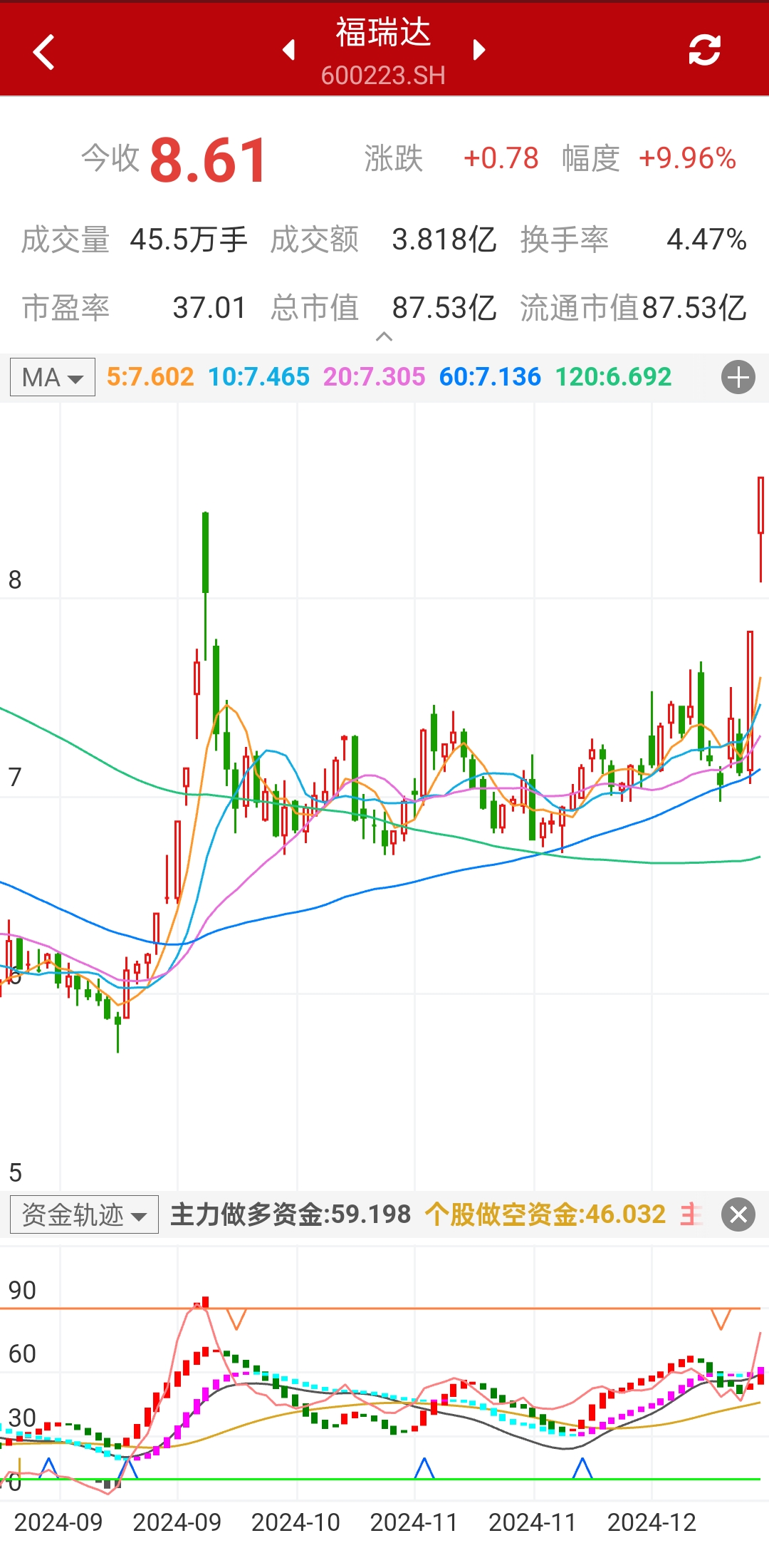769x1548 pixels.
Task: Open the 资金轨迹 indicator dropdown
Action: point(84,1214)
